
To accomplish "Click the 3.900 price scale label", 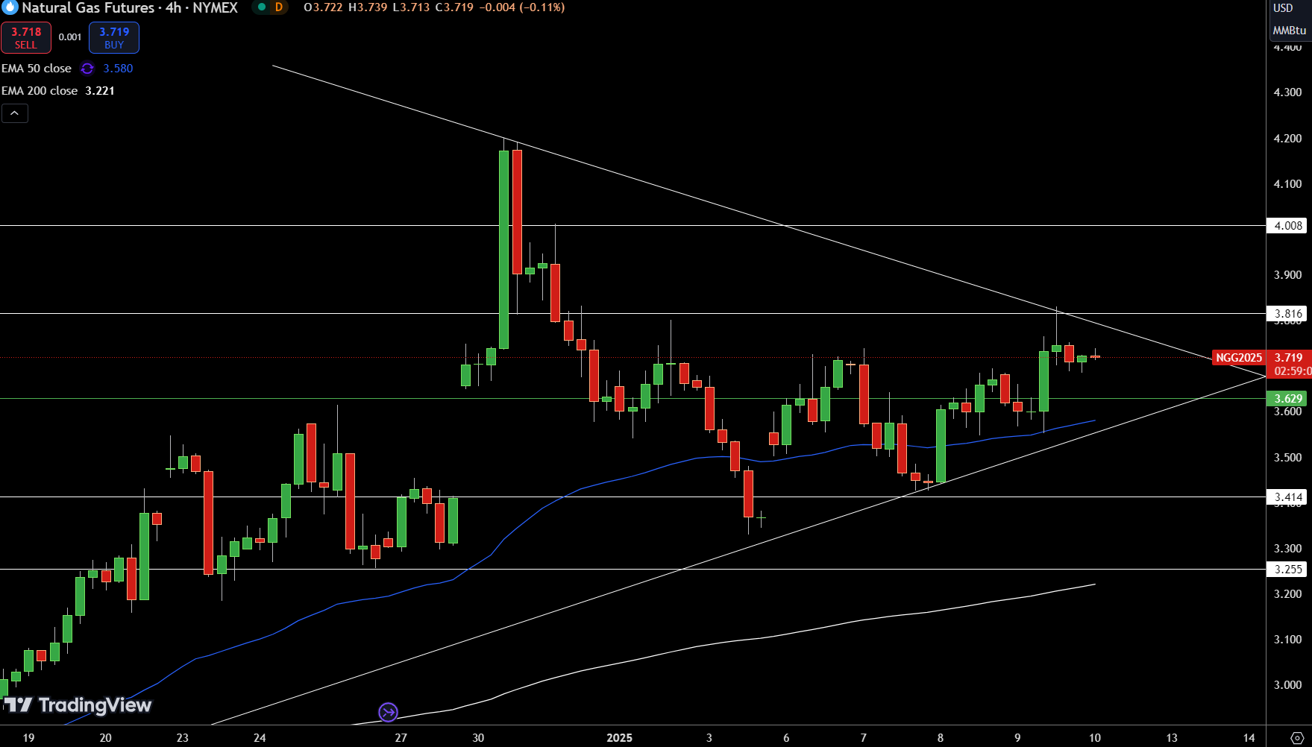I will [x=1288, y=275].
